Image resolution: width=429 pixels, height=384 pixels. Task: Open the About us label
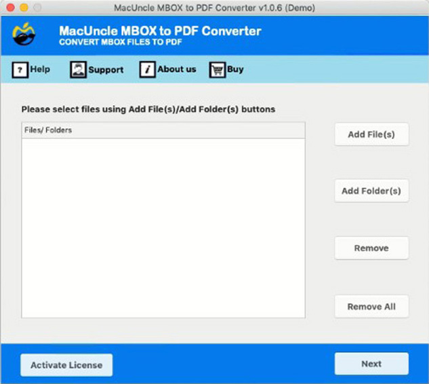point(177,69)
